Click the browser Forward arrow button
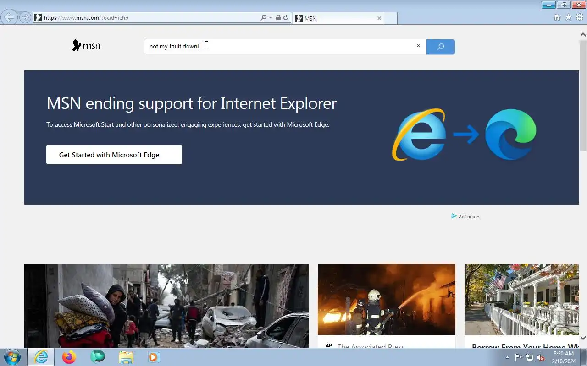The width and height of the screenshot is (587, 366). coord(25,17)
